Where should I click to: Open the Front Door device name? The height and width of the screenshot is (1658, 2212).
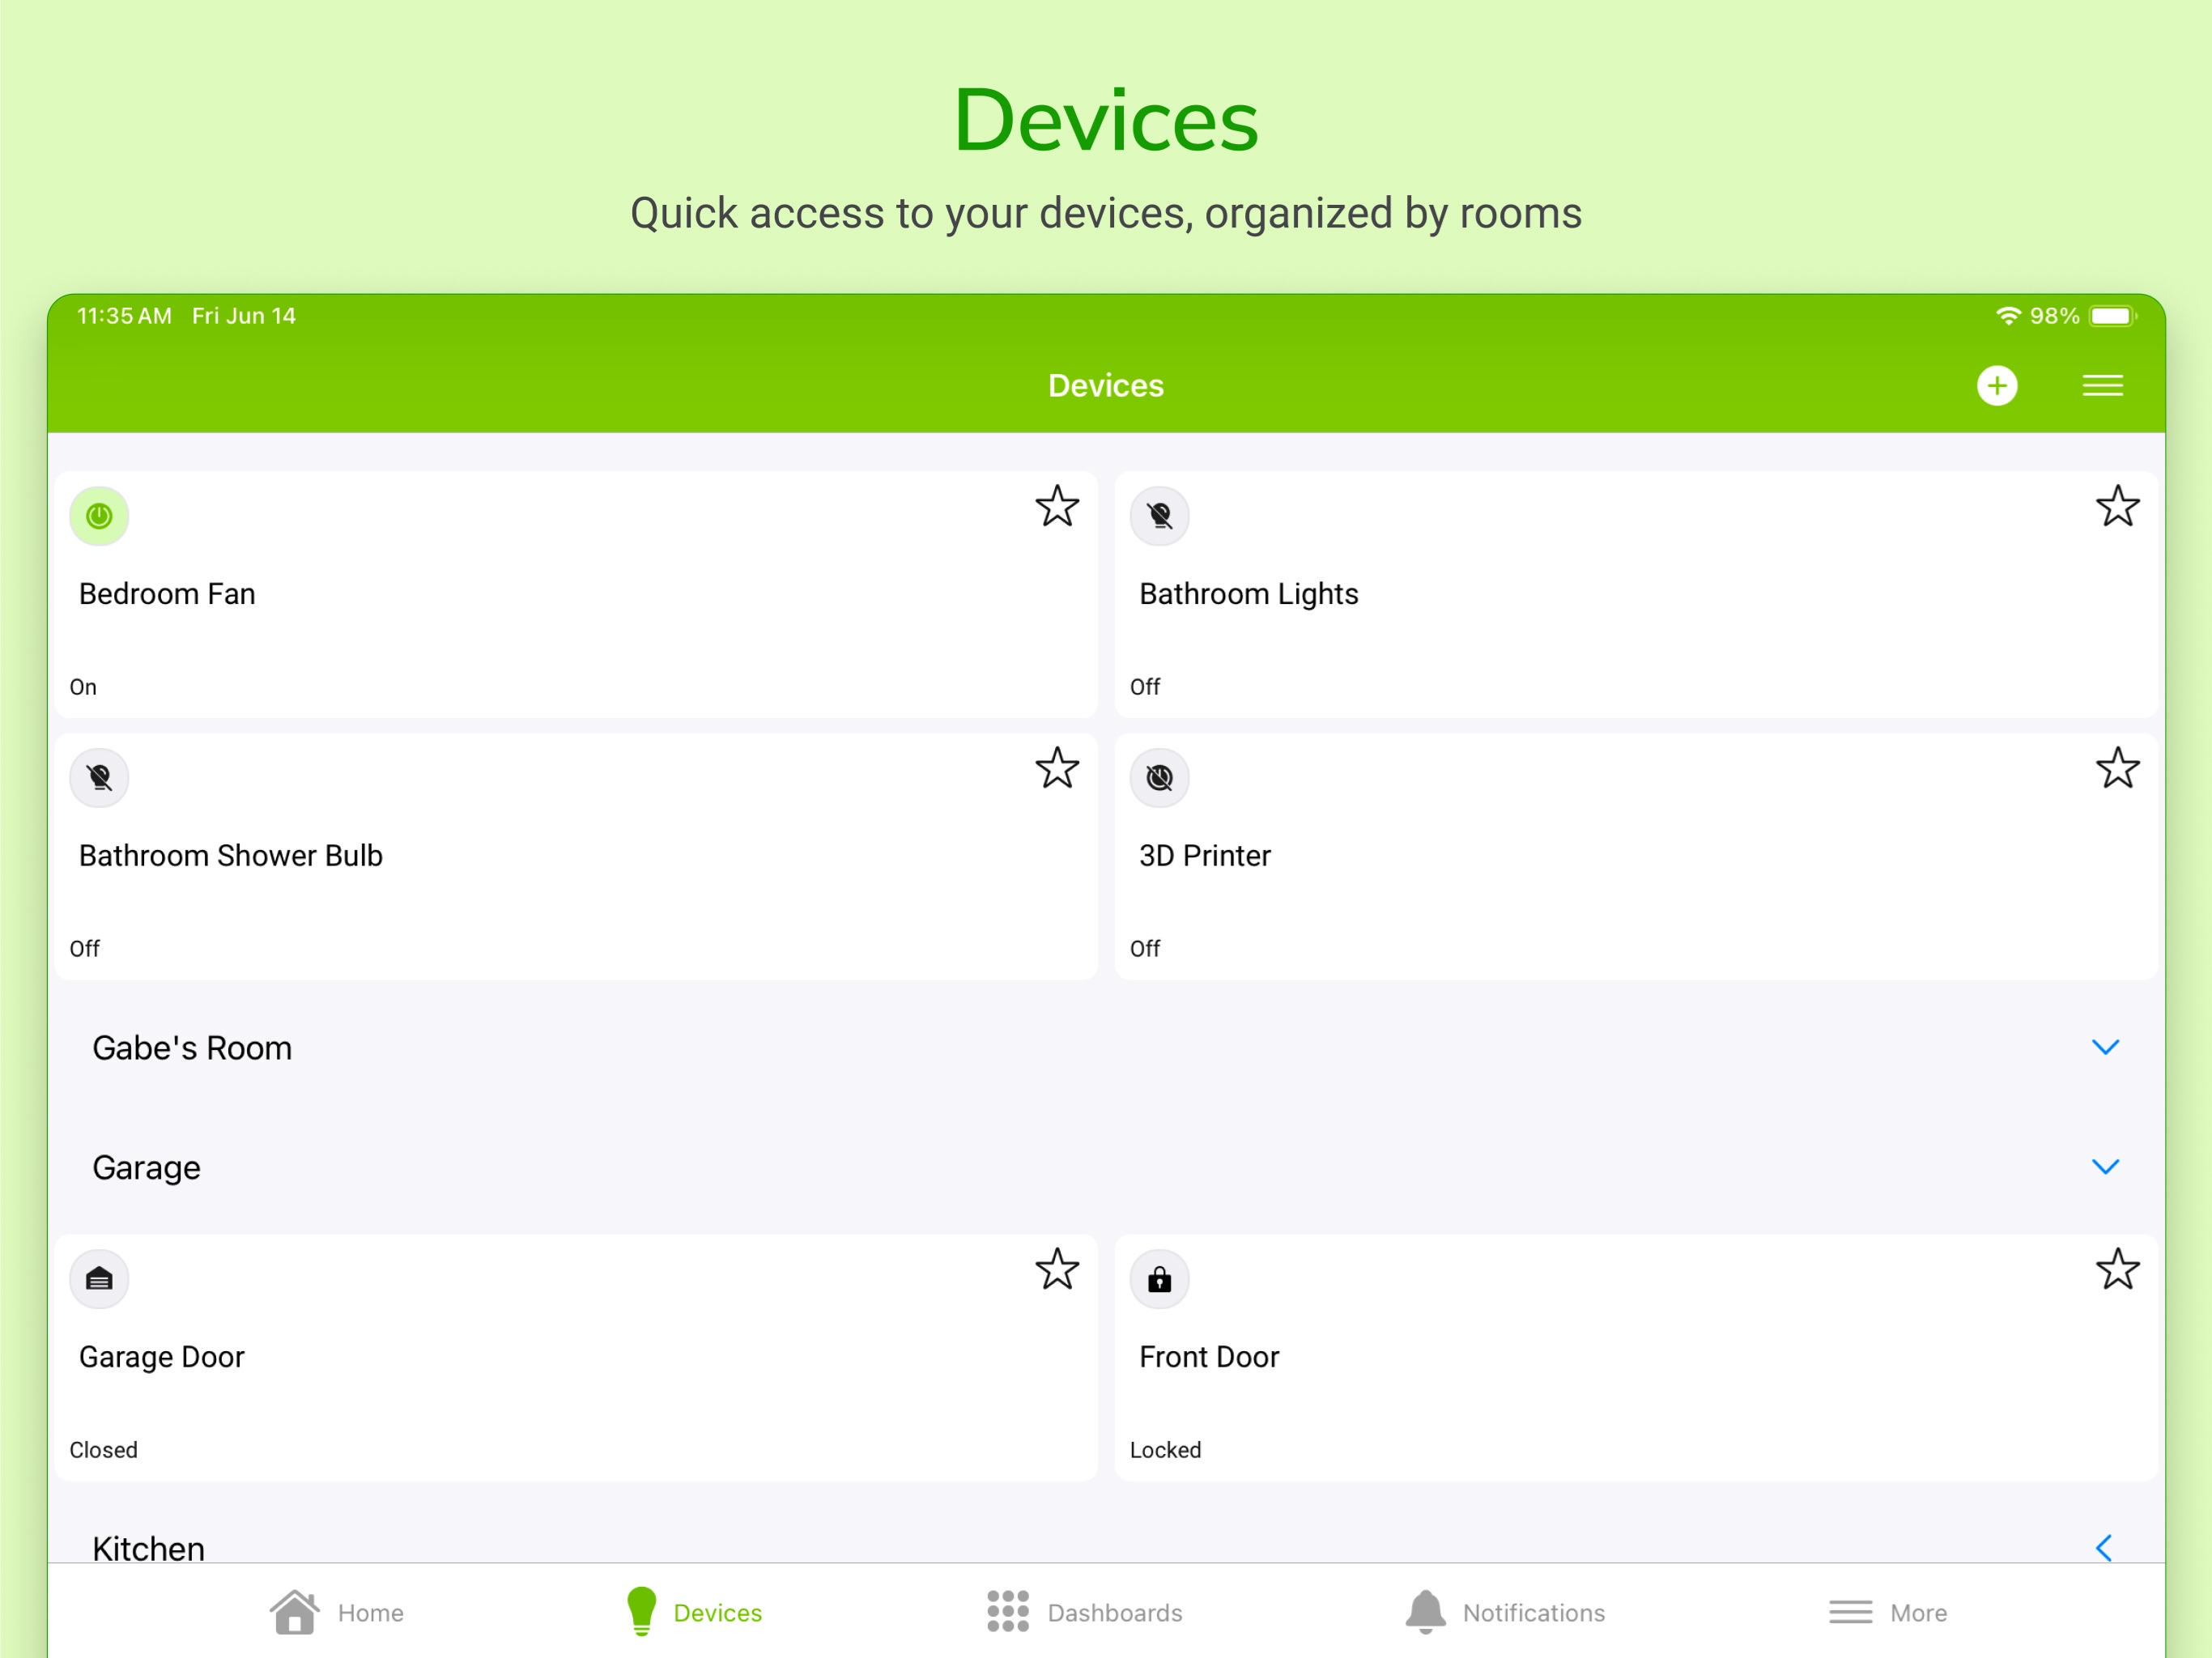[1209, 1357]
